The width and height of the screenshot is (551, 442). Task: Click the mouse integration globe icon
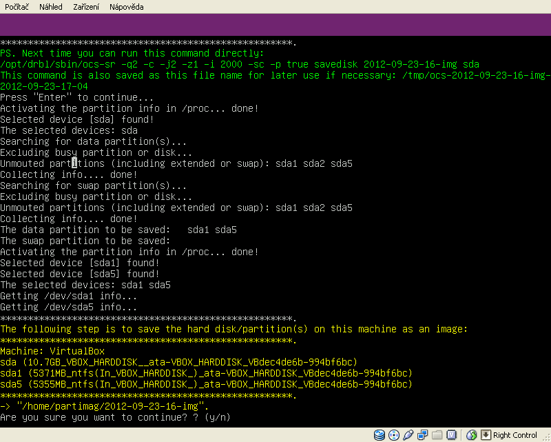[472, 435]
